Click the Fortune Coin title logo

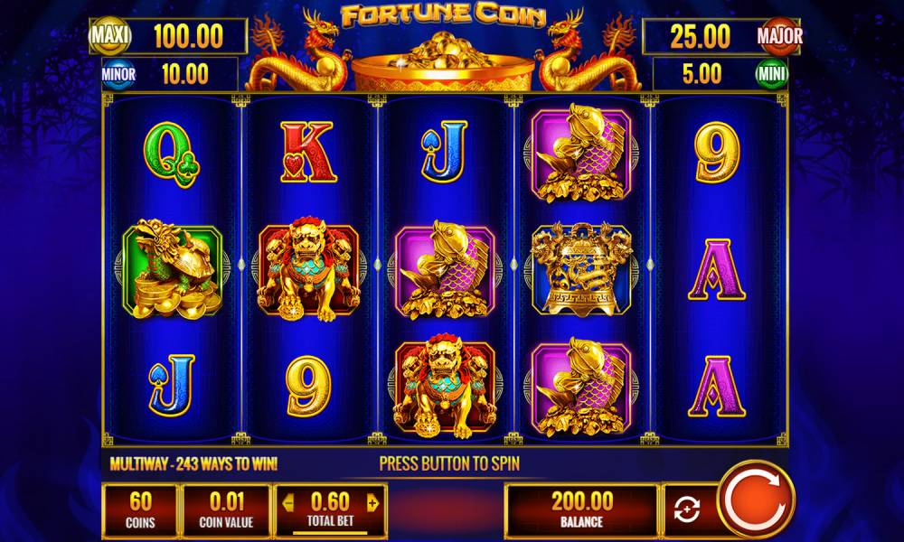pos(443,16)
